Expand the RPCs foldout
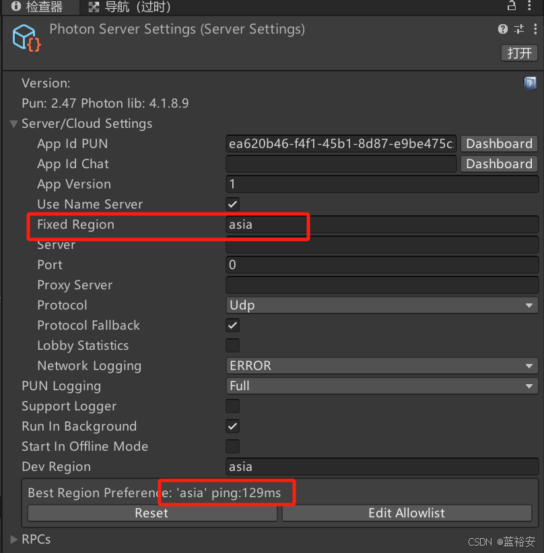544x553 pixels. click(13, 540)
